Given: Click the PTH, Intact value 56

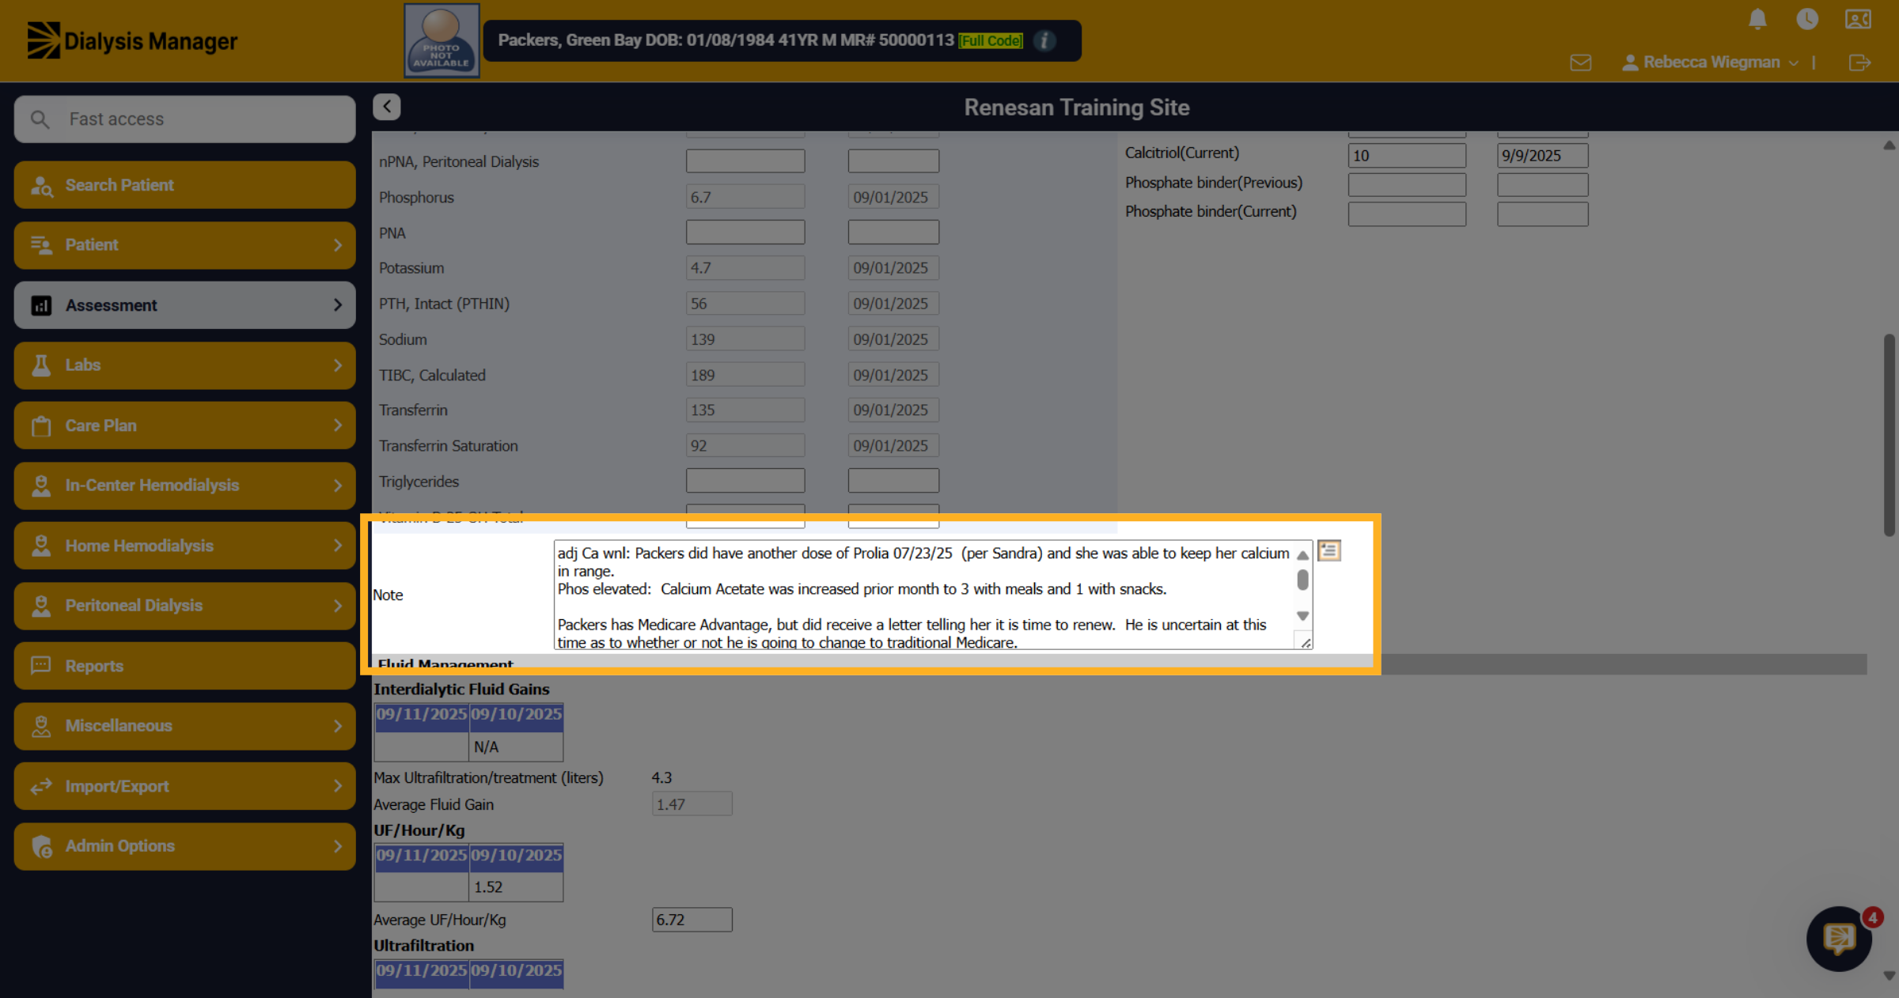Looking at the screenshot, I should pos(745,304).
